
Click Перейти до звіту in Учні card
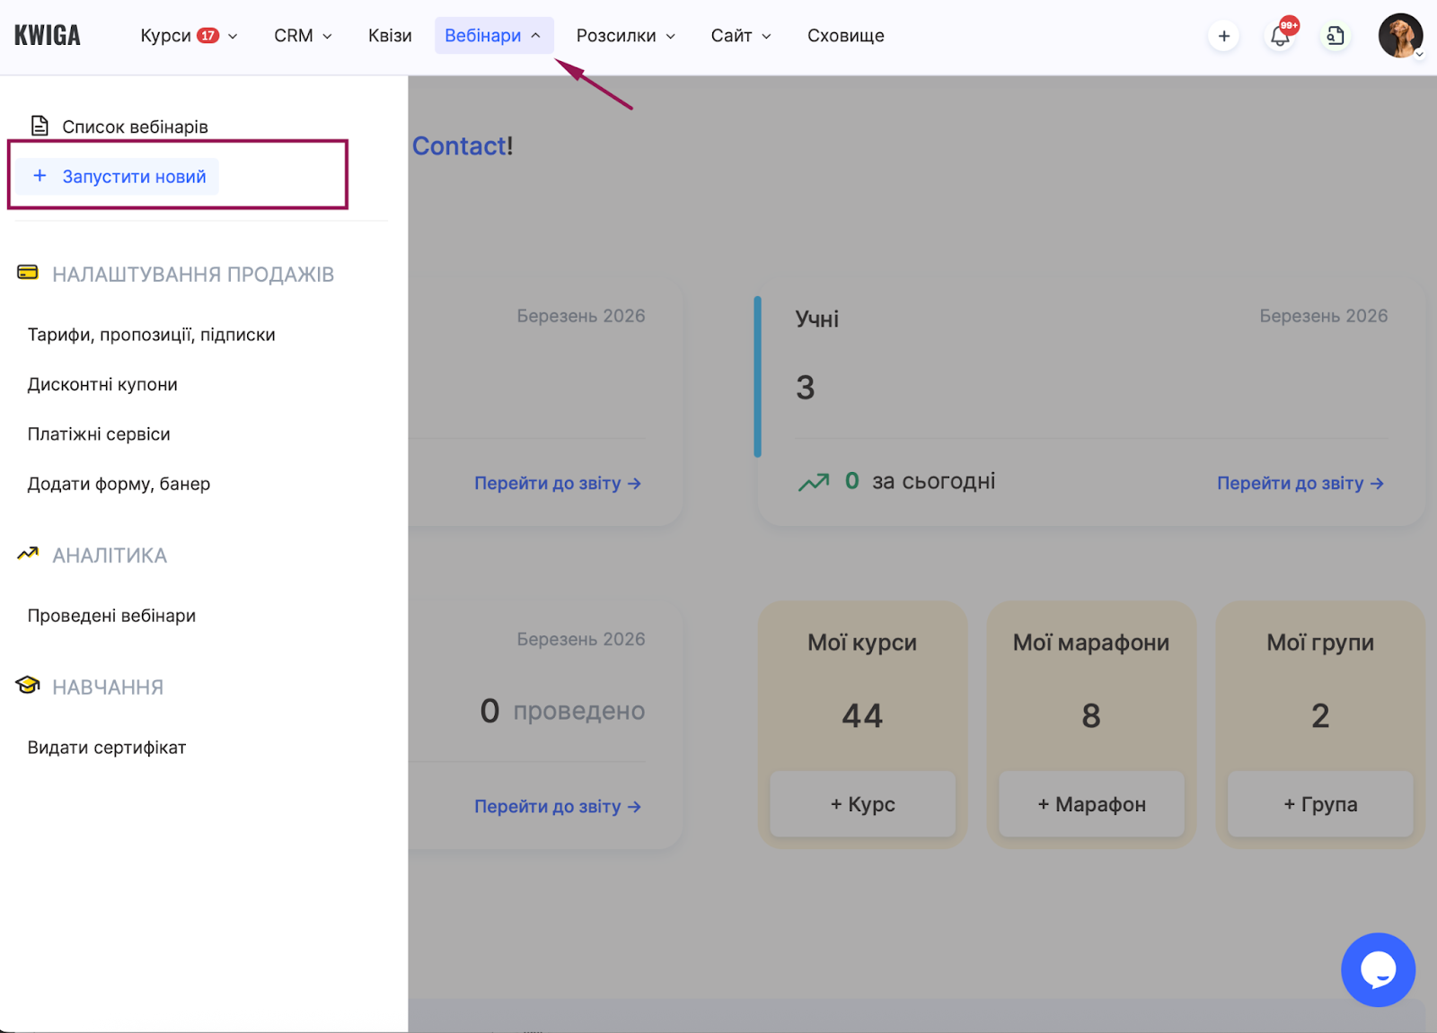1299,483
